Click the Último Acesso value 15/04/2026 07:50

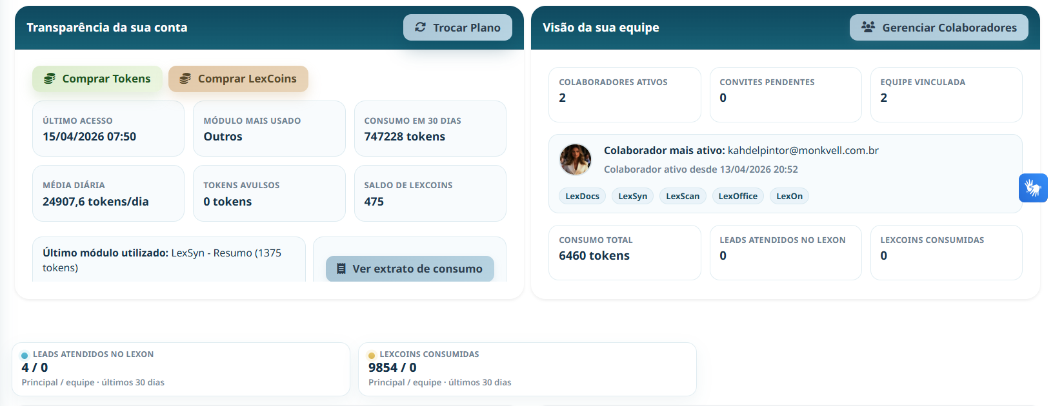tap(90, 137)
